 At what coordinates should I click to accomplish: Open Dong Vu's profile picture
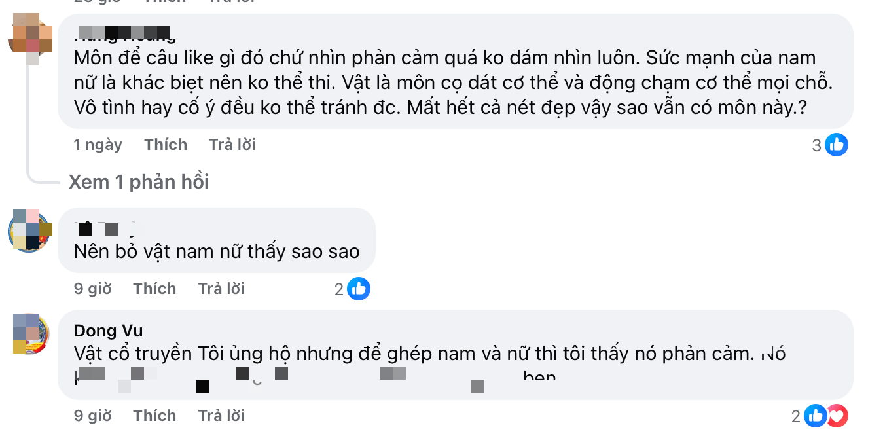(30, 334)
